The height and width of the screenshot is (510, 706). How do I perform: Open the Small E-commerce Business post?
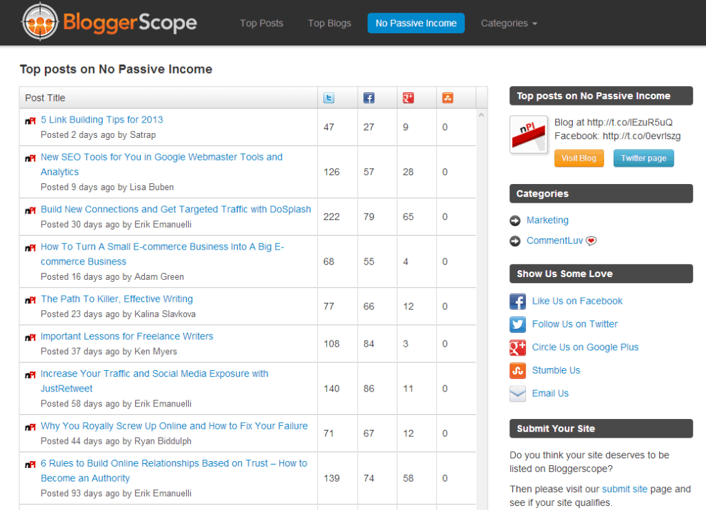pos(163,254)
